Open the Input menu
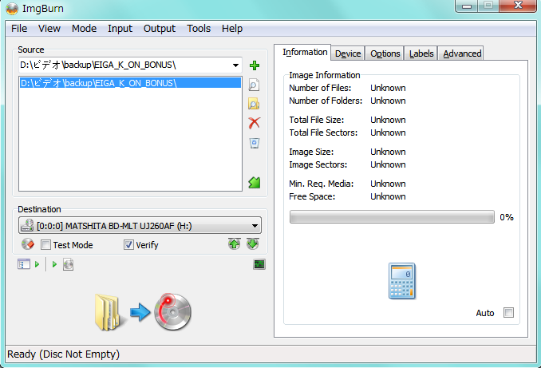541x368 pixels. coord(120,28)
